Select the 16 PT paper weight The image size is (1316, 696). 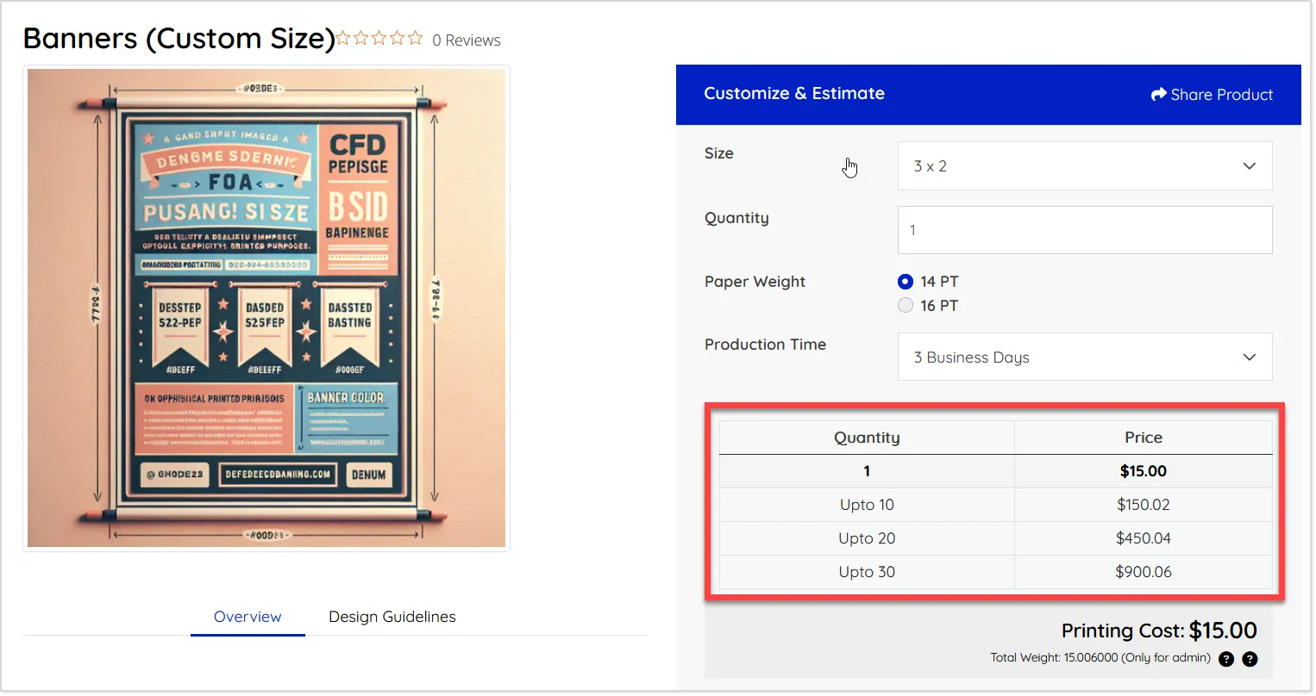coord(906,305)
